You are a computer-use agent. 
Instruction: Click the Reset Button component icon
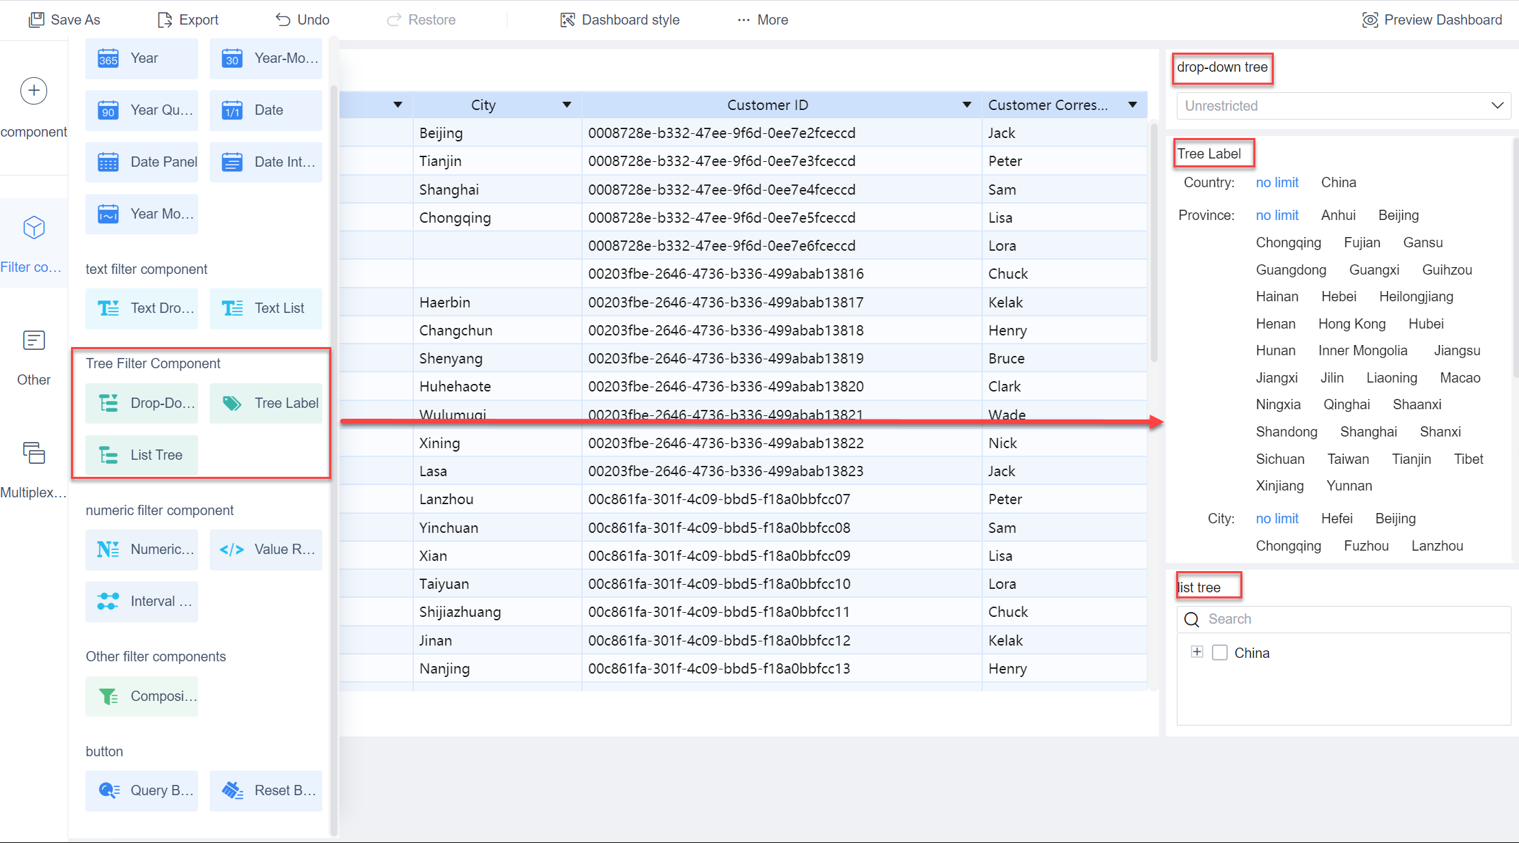click(232, 790)
